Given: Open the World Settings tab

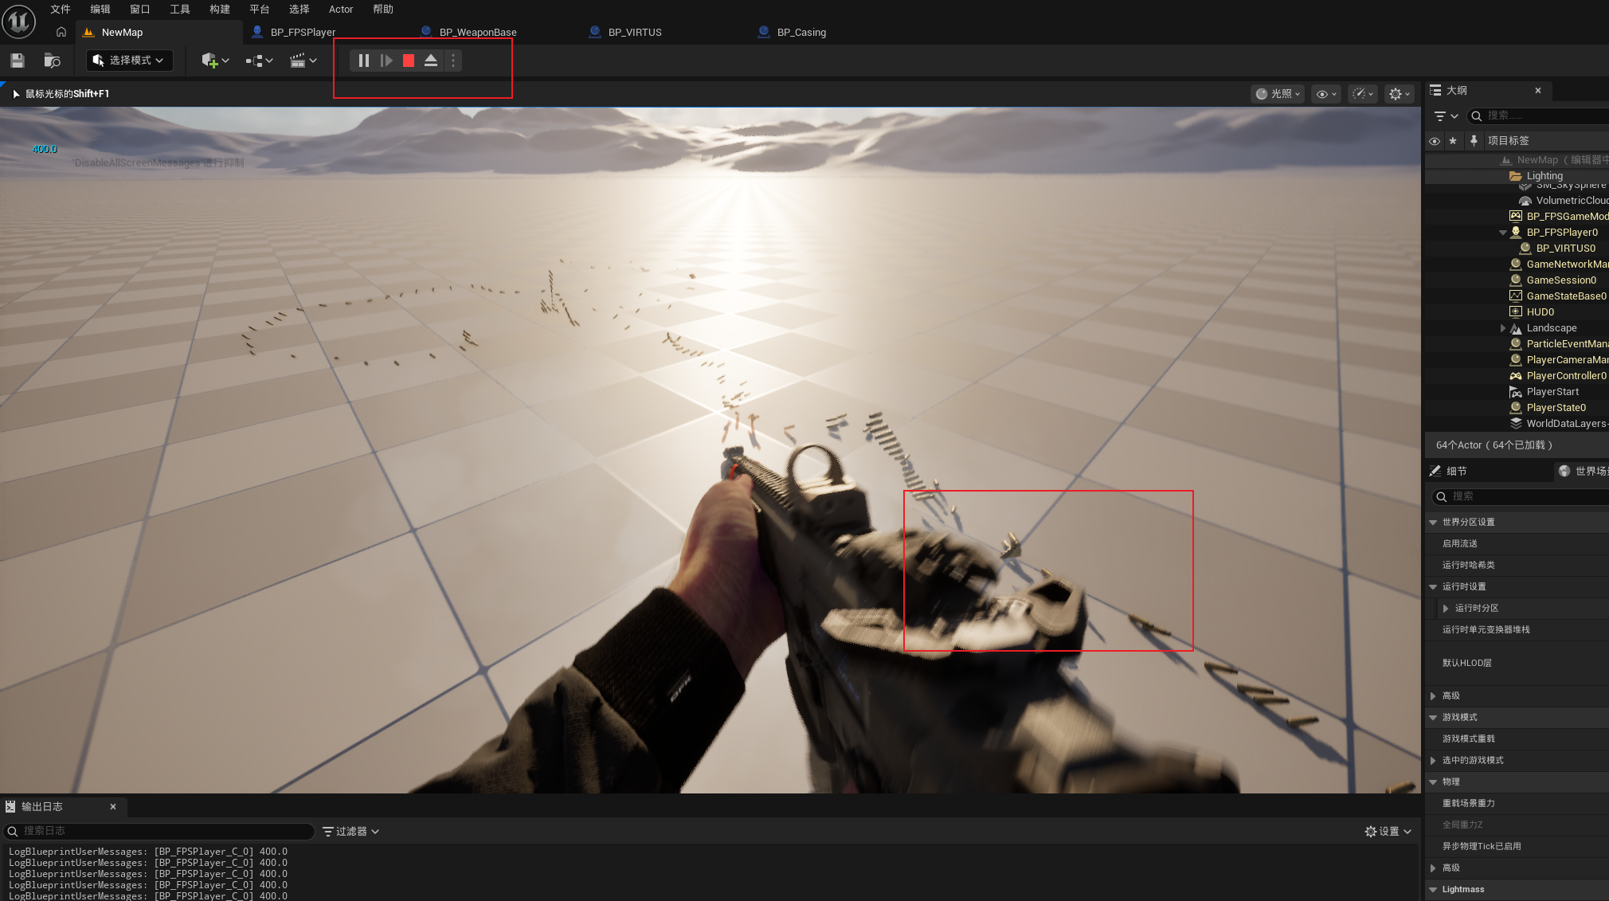Looking at the screenshot, I should coord(1582,472).
